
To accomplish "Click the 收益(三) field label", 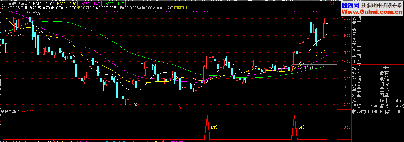I will [359, 112].
